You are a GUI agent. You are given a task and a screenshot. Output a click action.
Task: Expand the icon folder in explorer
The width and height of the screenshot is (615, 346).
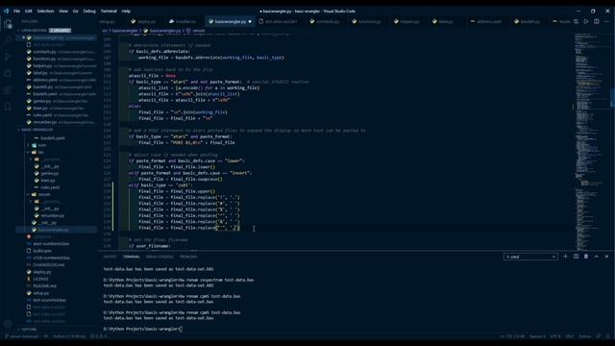tap(39, 145)
